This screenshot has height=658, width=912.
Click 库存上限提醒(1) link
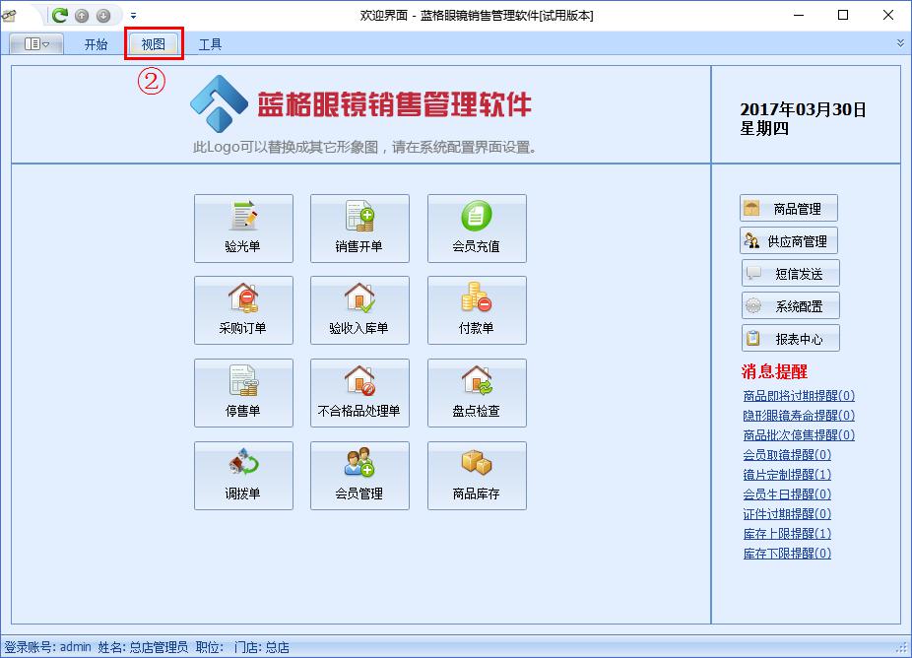pos(787,534)
